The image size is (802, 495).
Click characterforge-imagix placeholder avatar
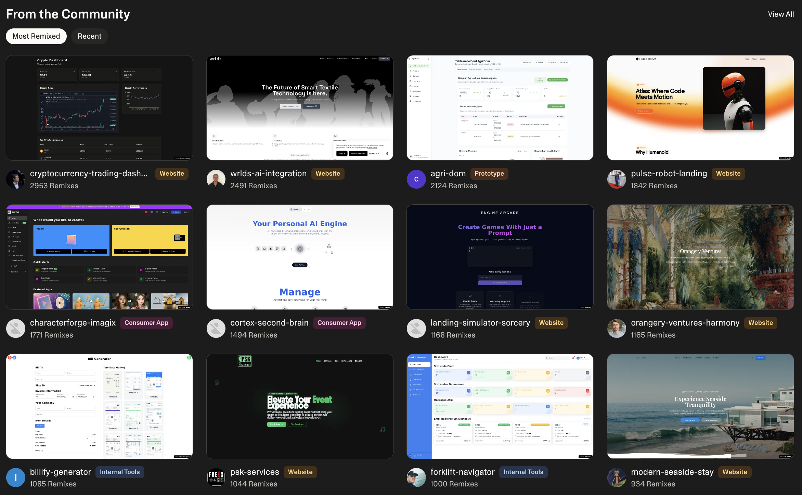tap(15, 329)
